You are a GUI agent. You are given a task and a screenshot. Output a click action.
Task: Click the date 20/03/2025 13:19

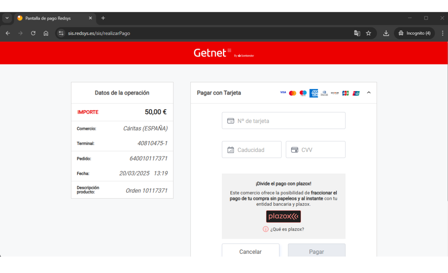click(143, 173)
